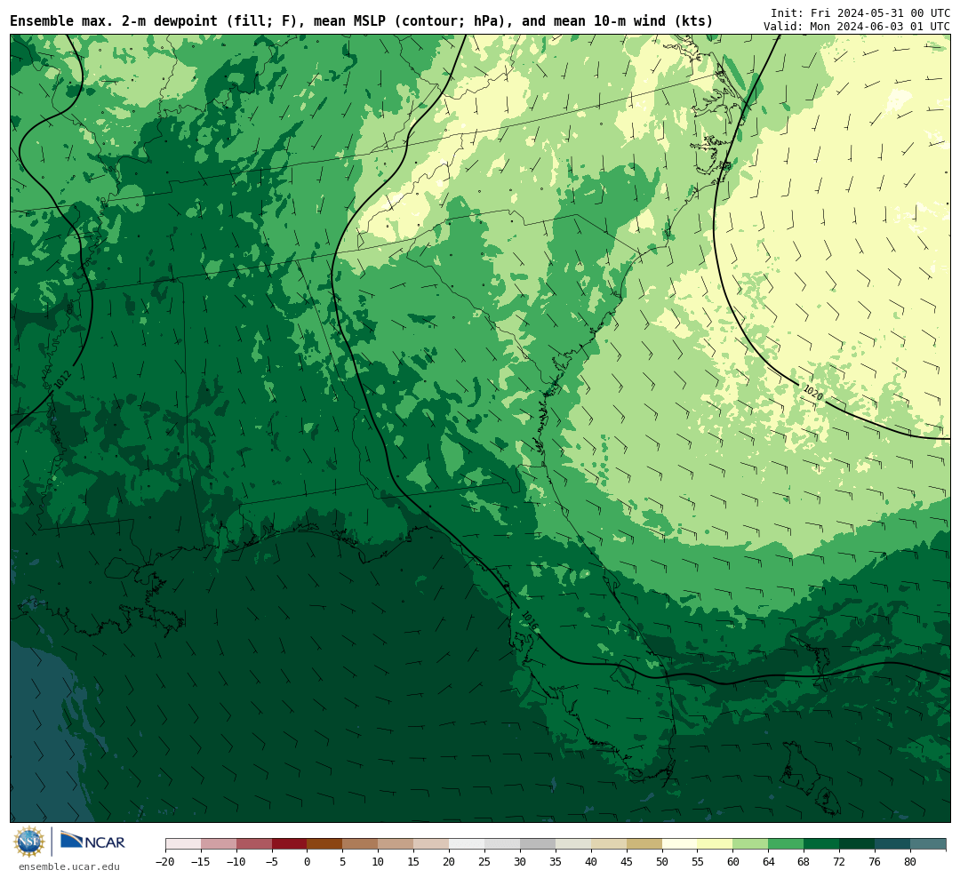Click the dark green swatch between 72 and 76
960x878 pixels.
(x=857, y=844)
